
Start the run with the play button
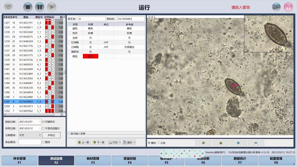[x=52, y=7]
